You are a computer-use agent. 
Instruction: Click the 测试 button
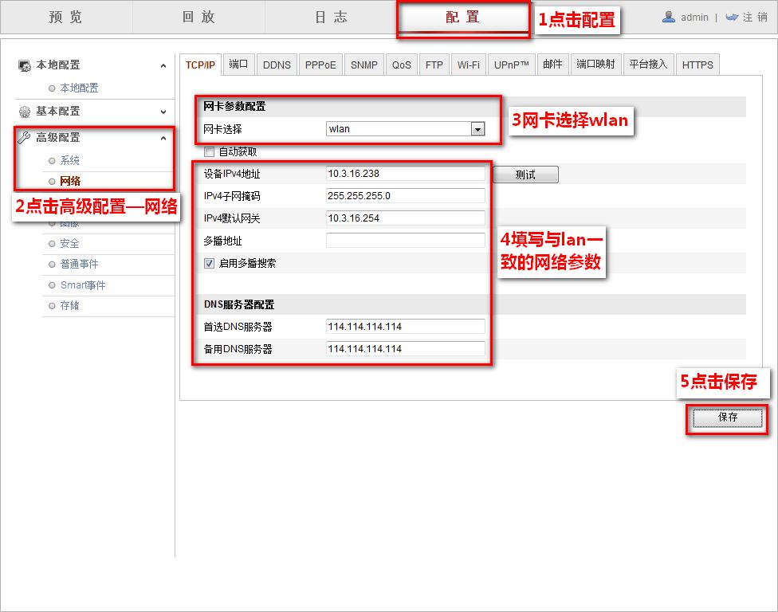pyautogui.click(x=525, y=174)
